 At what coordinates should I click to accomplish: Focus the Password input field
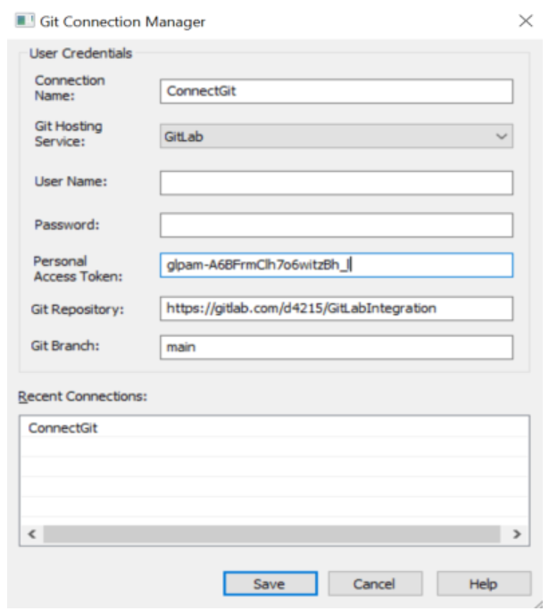[x=337, y=224]
